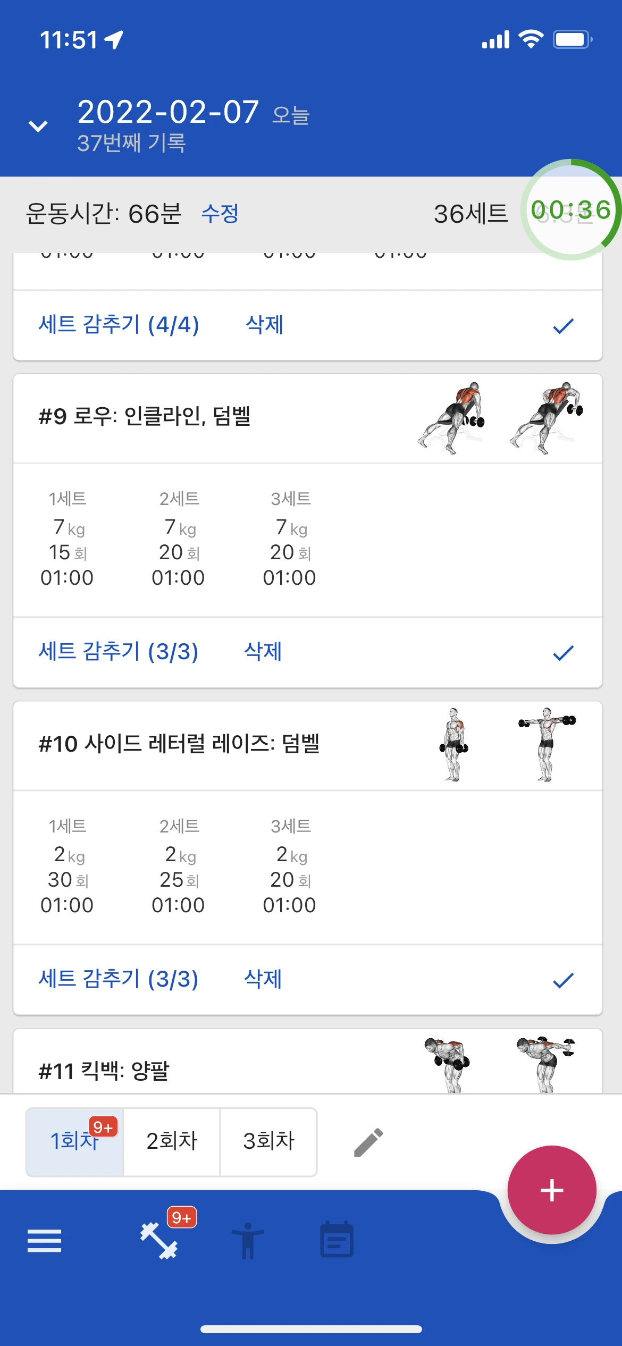Toggle completion check for #9 row exercise

[563, 652]
